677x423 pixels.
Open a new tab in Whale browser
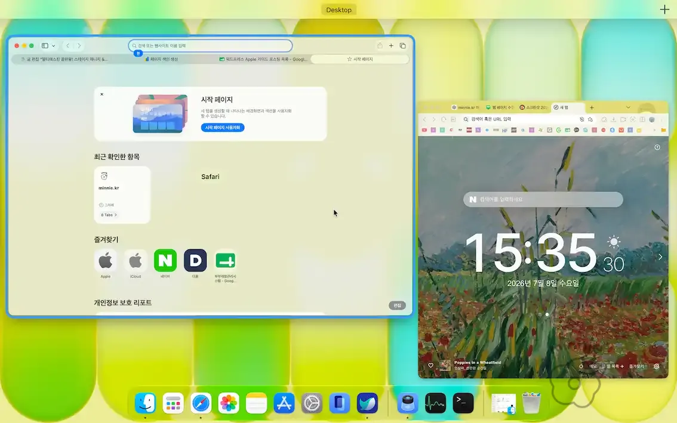click(592, 107)
